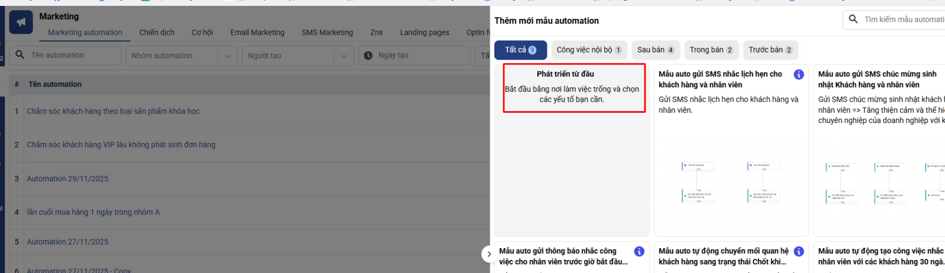Open info icon on SMS nhắc lịch hẹn template
This screenshot has width=945, height=273.
point(799,74)
